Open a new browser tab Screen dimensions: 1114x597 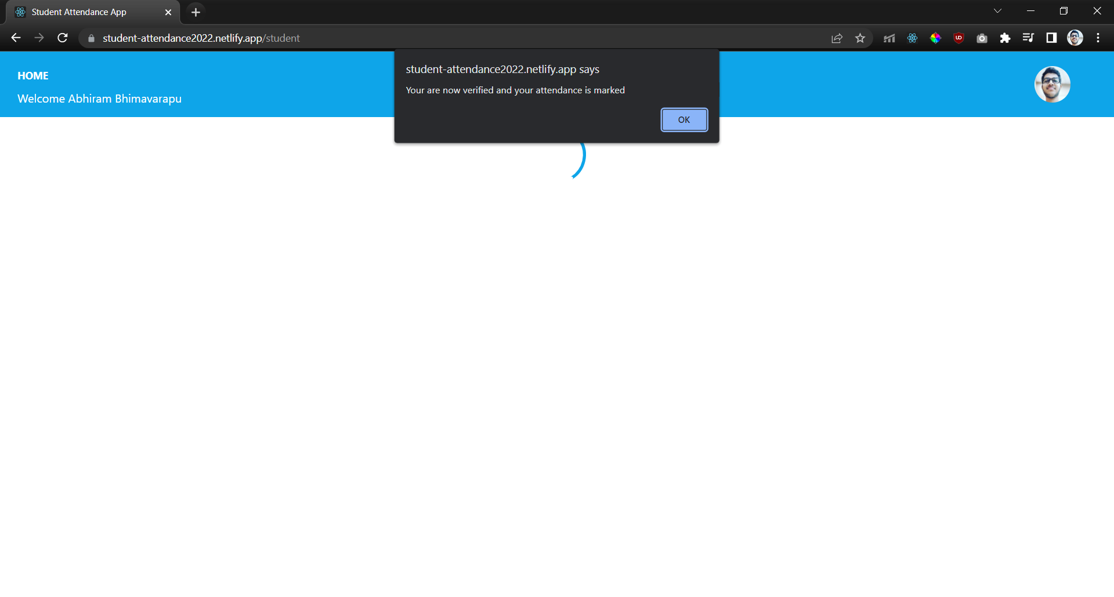click(x=196, y=12)
